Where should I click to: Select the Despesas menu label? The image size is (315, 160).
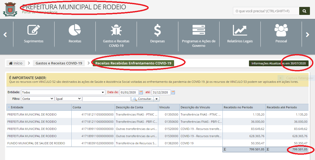point(158,41)
